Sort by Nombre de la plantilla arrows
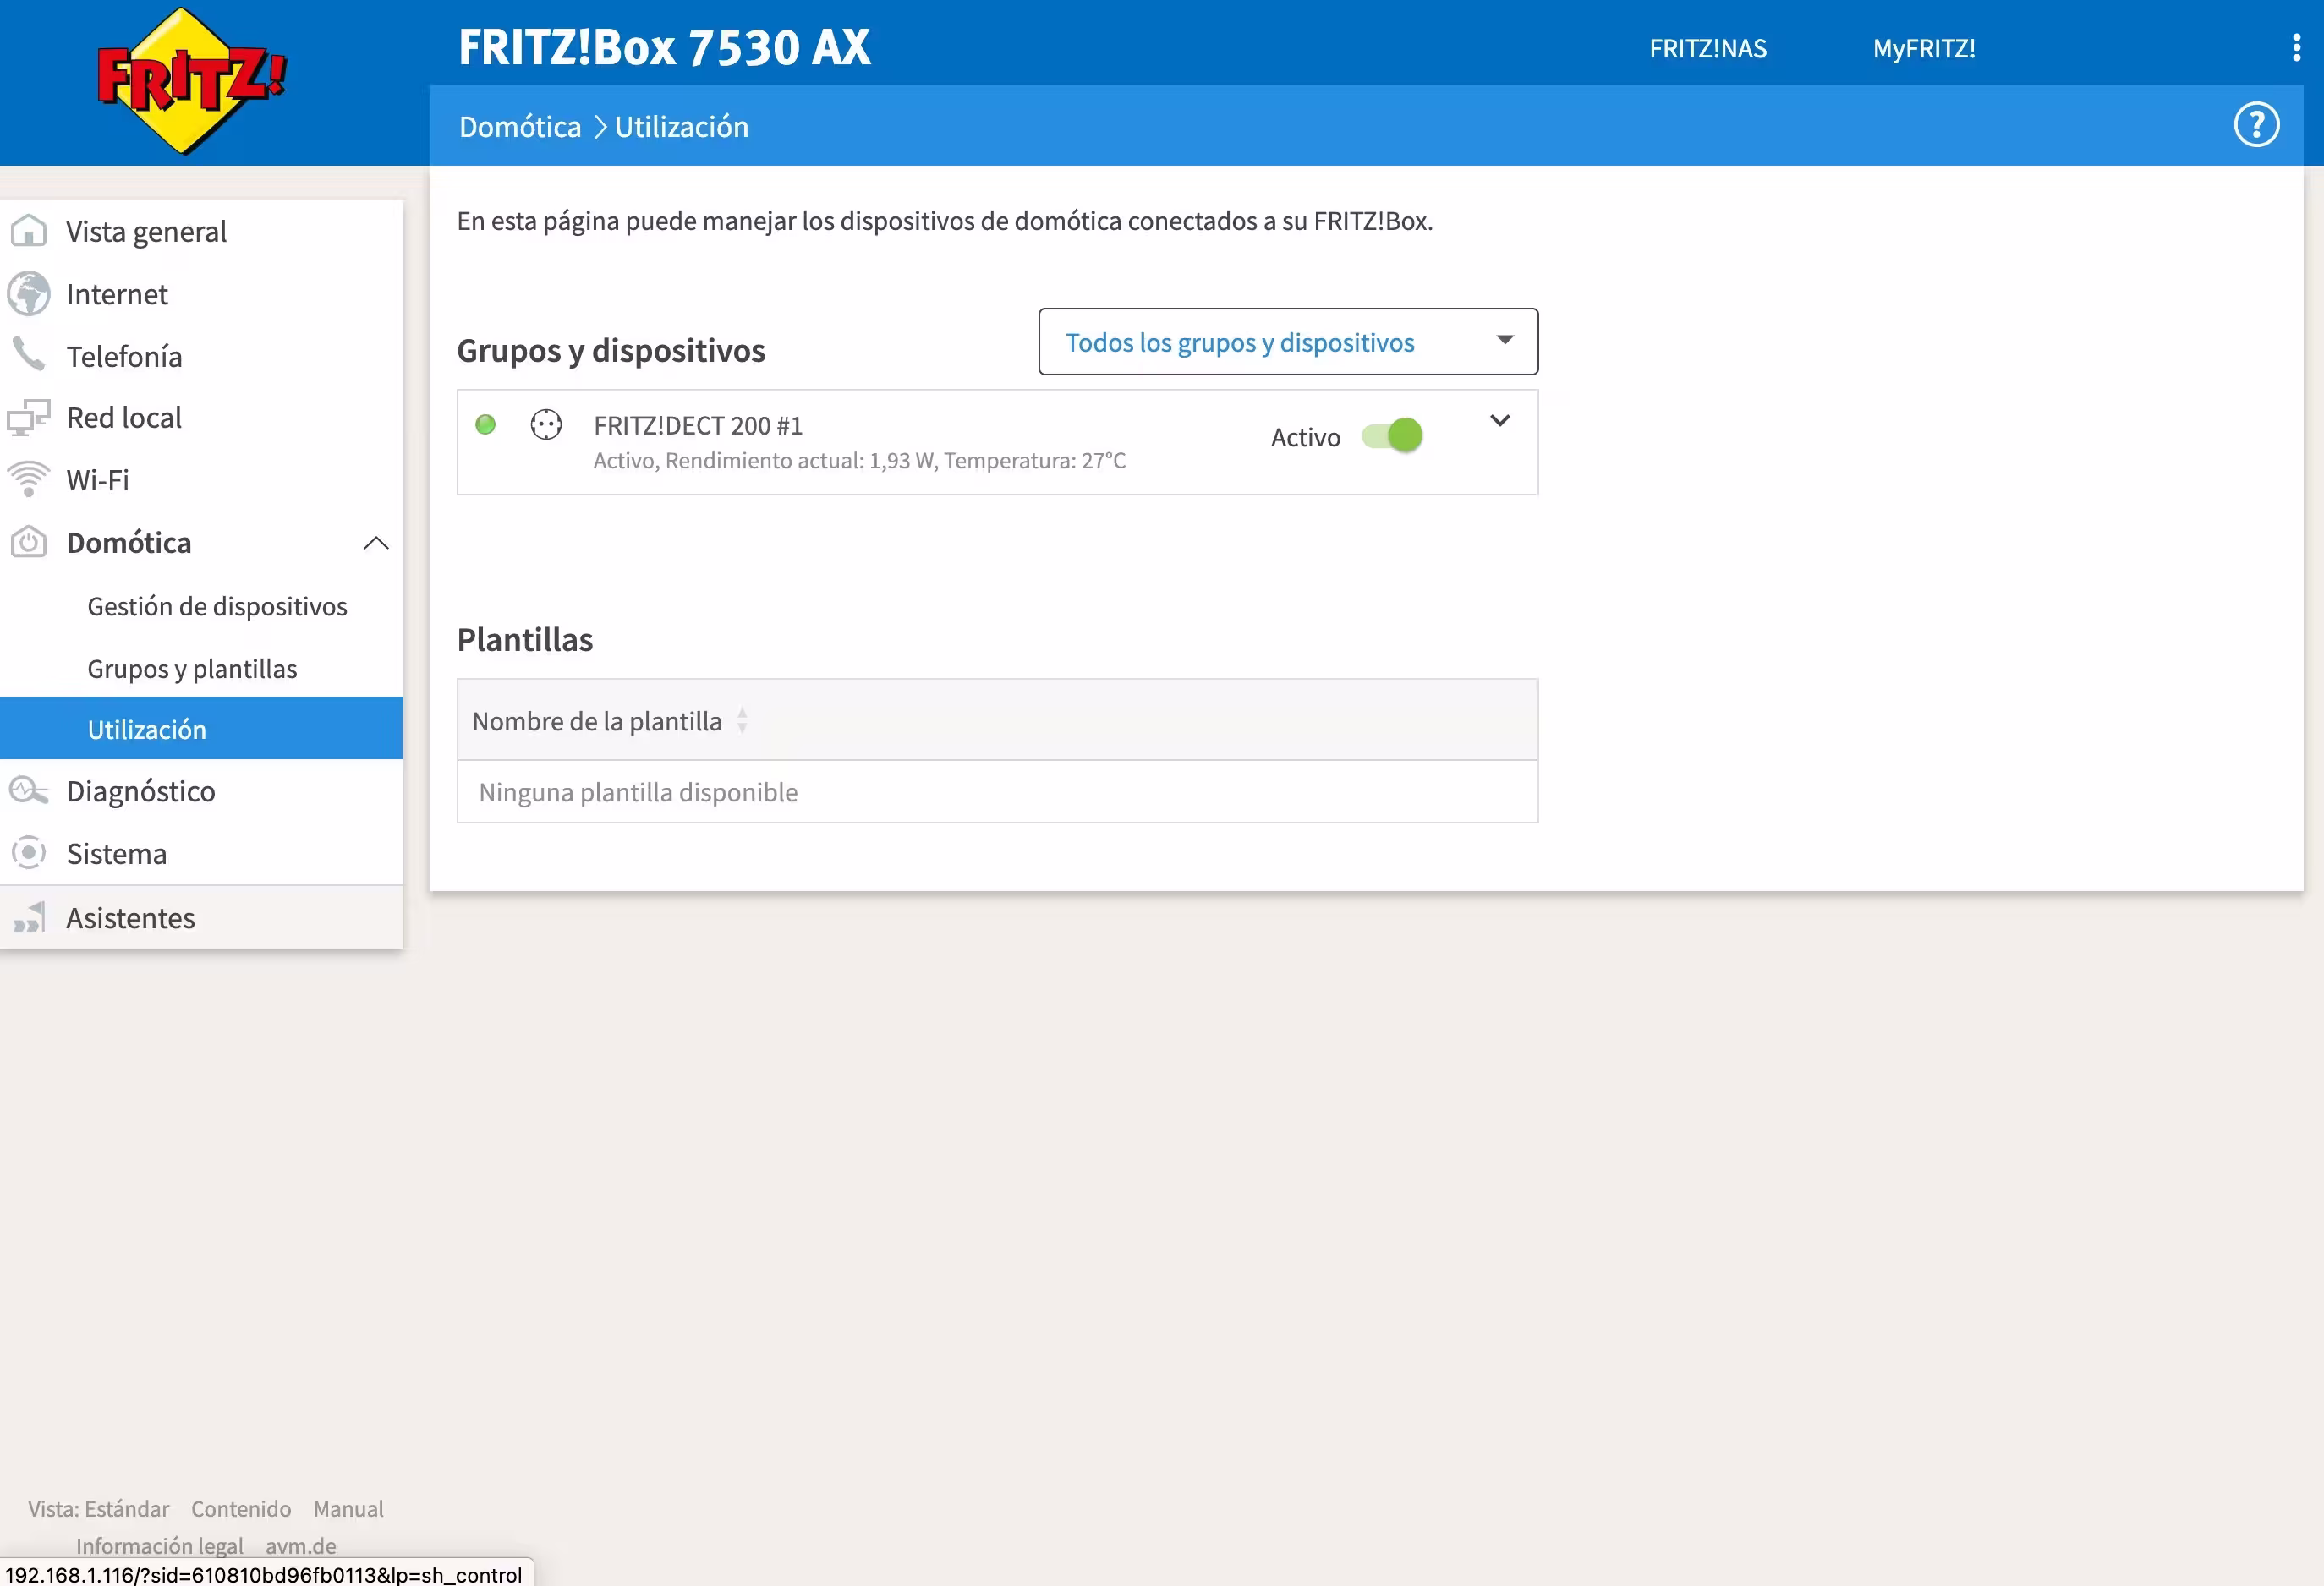This screenshot has width=2324, height=1586. (x=742, y=720)
